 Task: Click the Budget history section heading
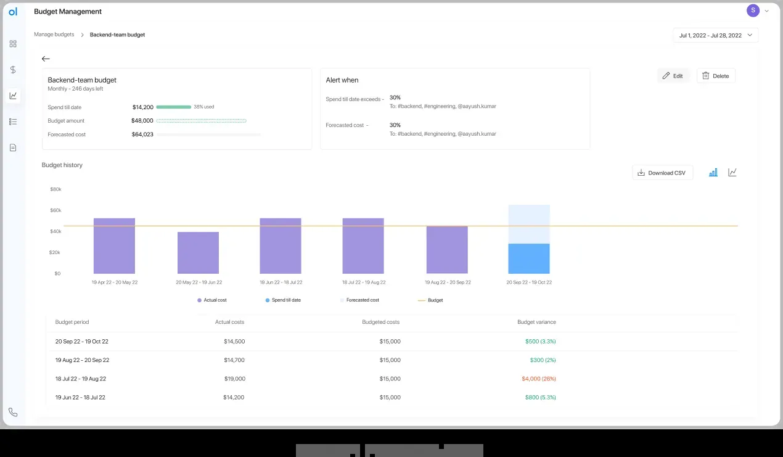pos(62,165)
